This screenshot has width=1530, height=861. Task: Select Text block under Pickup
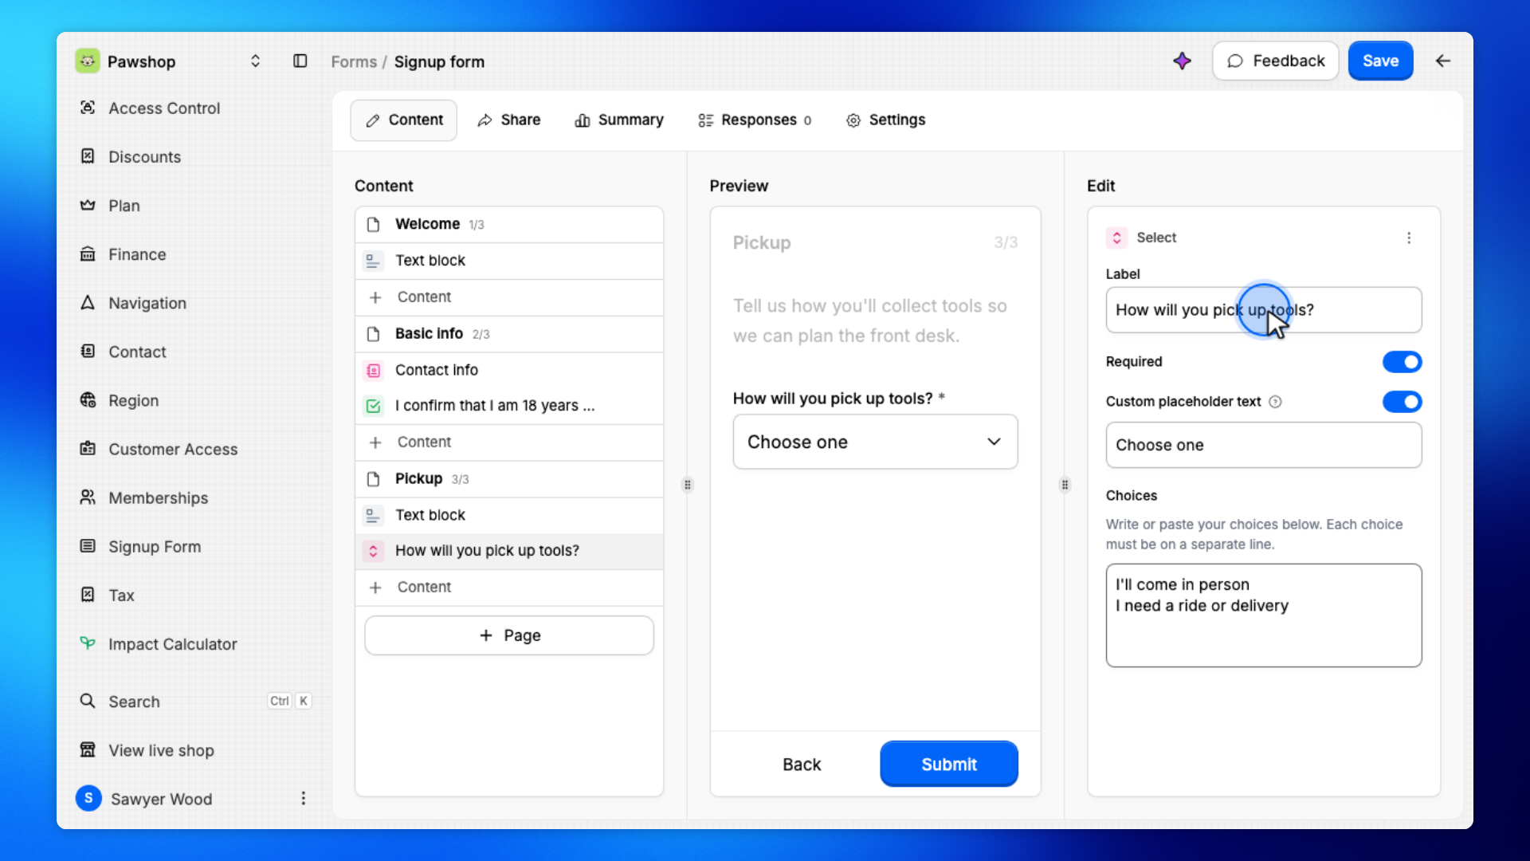(509, 516)
